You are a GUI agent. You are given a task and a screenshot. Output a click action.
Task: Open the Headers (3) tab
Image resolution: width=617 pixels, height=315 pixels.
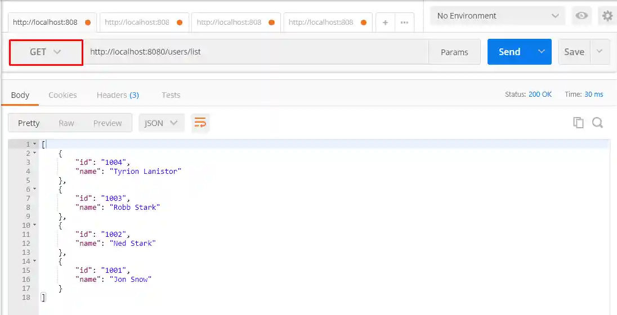tap(118, 95)
